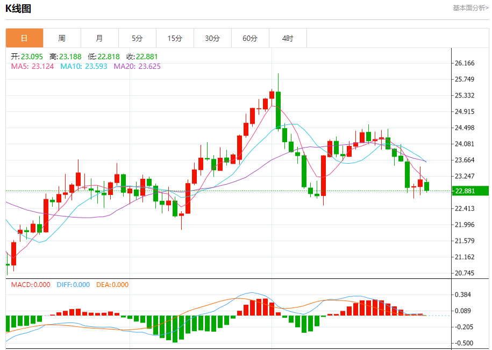Viewport: 492px width, 350px height.
Task: Open the 5分 interval tab
Action: [x=137, y=38]
